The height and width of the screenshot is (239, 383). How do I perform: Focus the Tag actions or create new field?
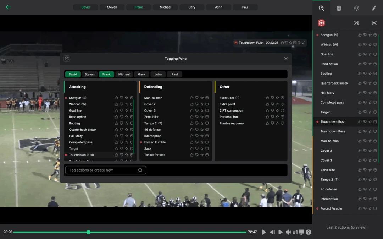(x=106, y=170)
